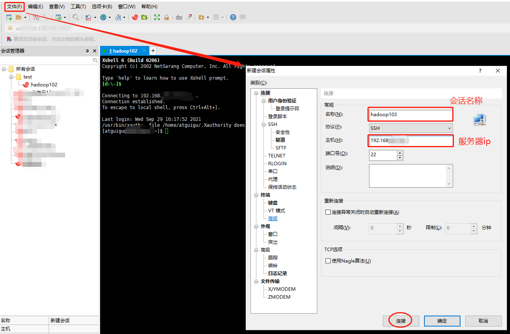Click the Find magnifier icon in toolbar

click(x=76, y=17)
